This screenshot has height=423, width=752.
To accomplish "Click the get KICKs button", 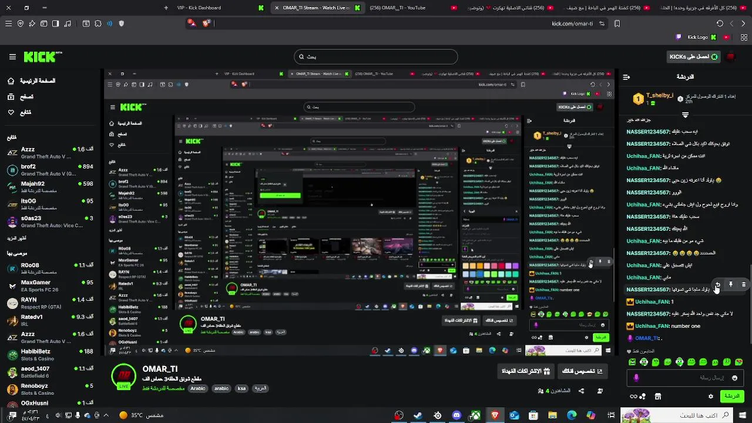I will click(693, 57).
